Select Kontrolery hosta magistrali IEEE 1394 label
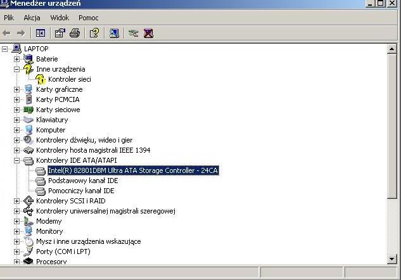Screen dimensions: 401x280 coord(93,150)
